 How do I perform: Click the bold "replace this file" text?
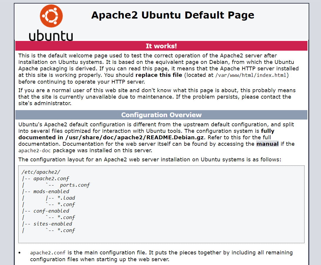[x=159, y=75]
